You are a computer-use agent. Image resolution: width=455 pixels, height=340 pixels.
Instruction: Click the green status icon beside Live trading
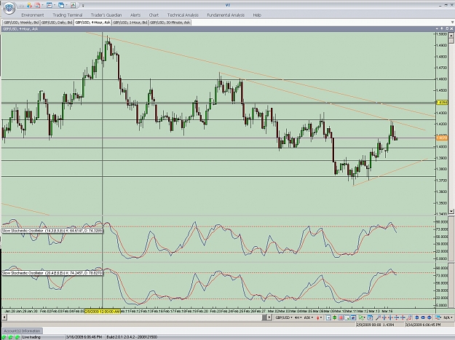18,337
